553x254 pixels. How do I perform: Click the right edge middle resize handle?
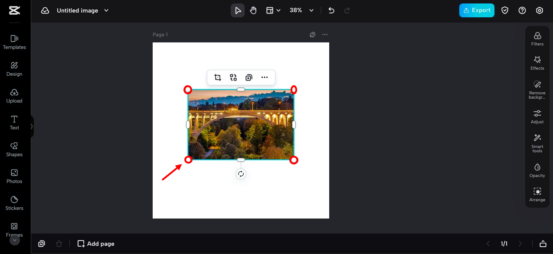coord(294,125)
